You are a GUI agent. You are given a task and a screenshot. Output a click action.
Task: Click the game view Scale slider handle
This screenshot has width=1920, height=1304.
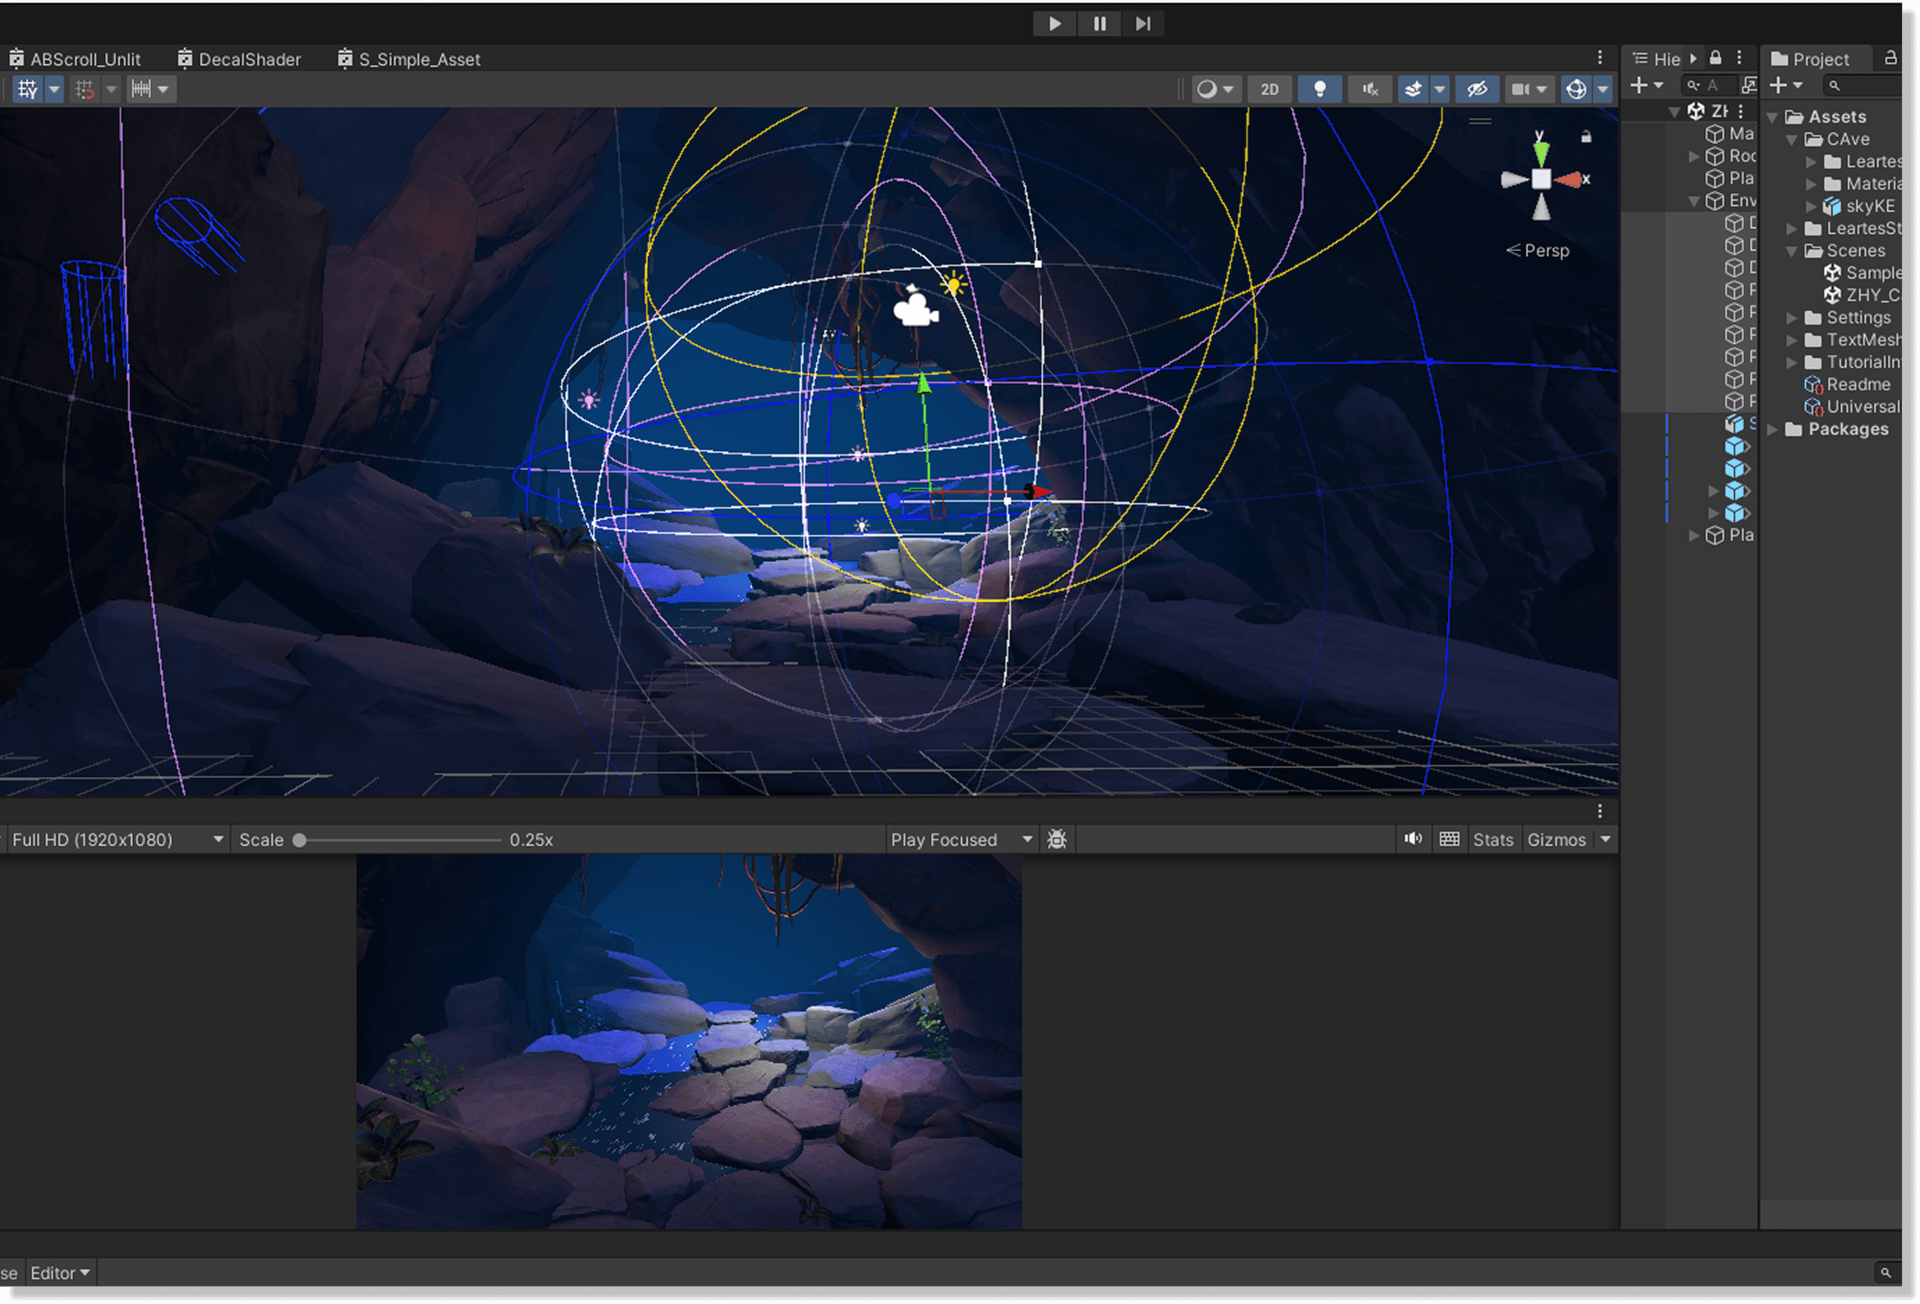coord(300,840)
